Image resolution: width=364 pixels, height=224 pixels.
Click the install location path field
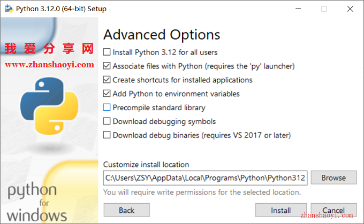[x=205, y=178]
